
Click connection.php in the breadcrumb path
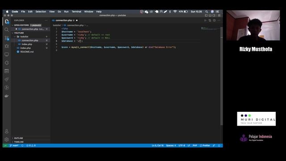(76, 25)
